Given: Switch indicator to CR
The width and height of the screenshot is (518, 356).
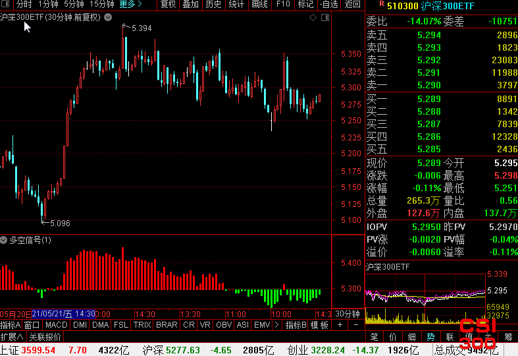Looking at the screenshot, I should 189,325.
